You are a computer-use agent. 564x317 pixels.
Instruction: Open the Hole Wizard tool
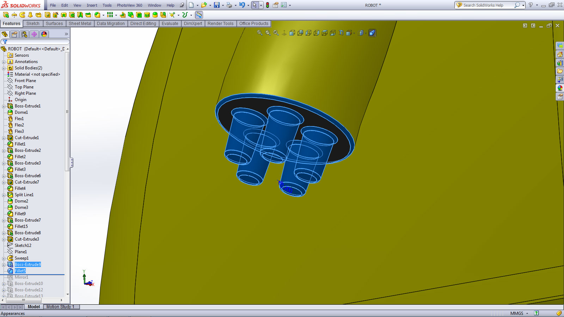(56, 15)
